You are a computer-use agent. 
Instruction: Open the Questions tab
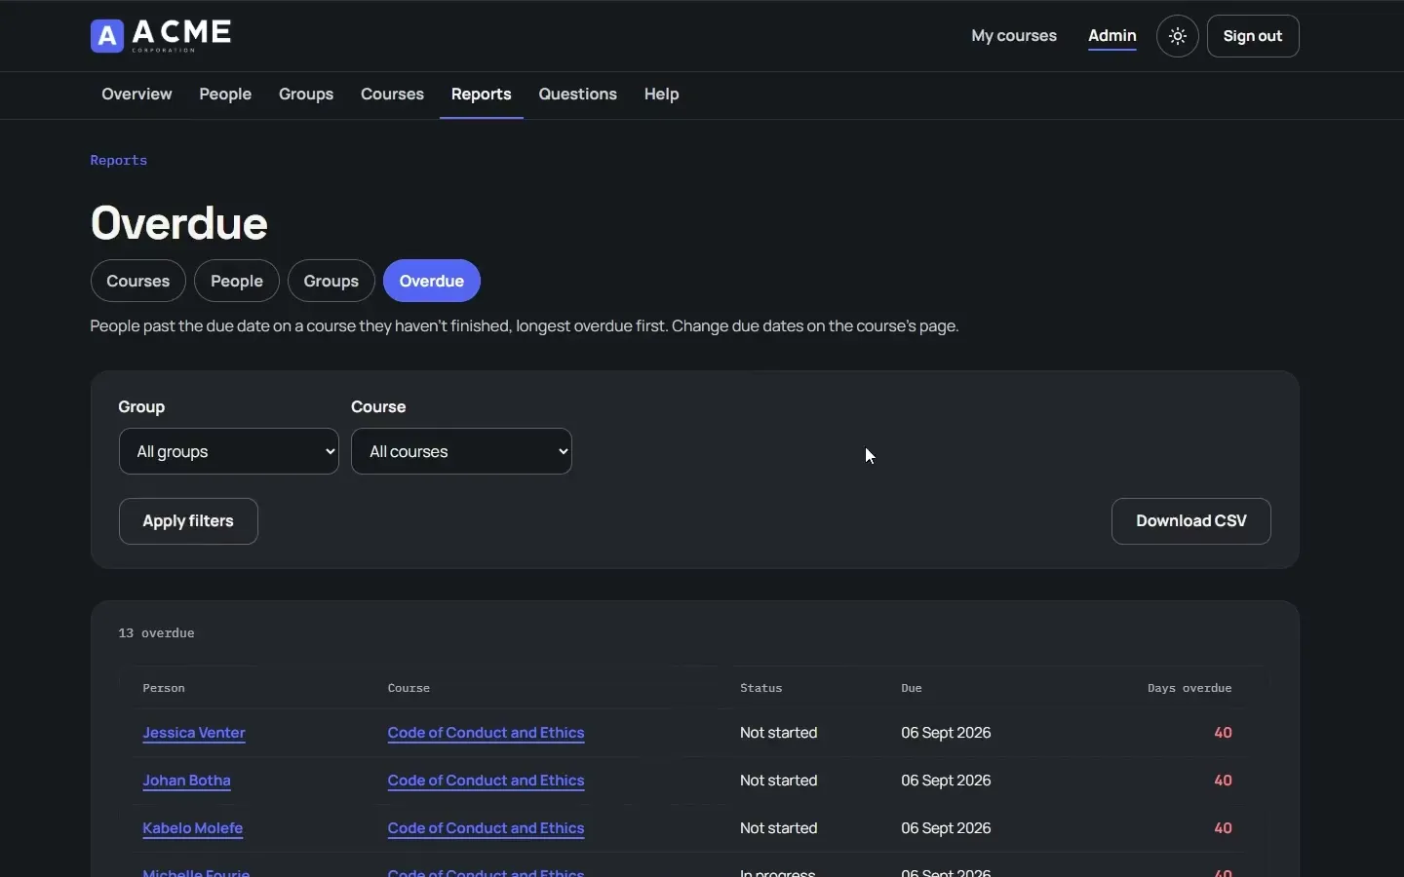tap(578, 95)
